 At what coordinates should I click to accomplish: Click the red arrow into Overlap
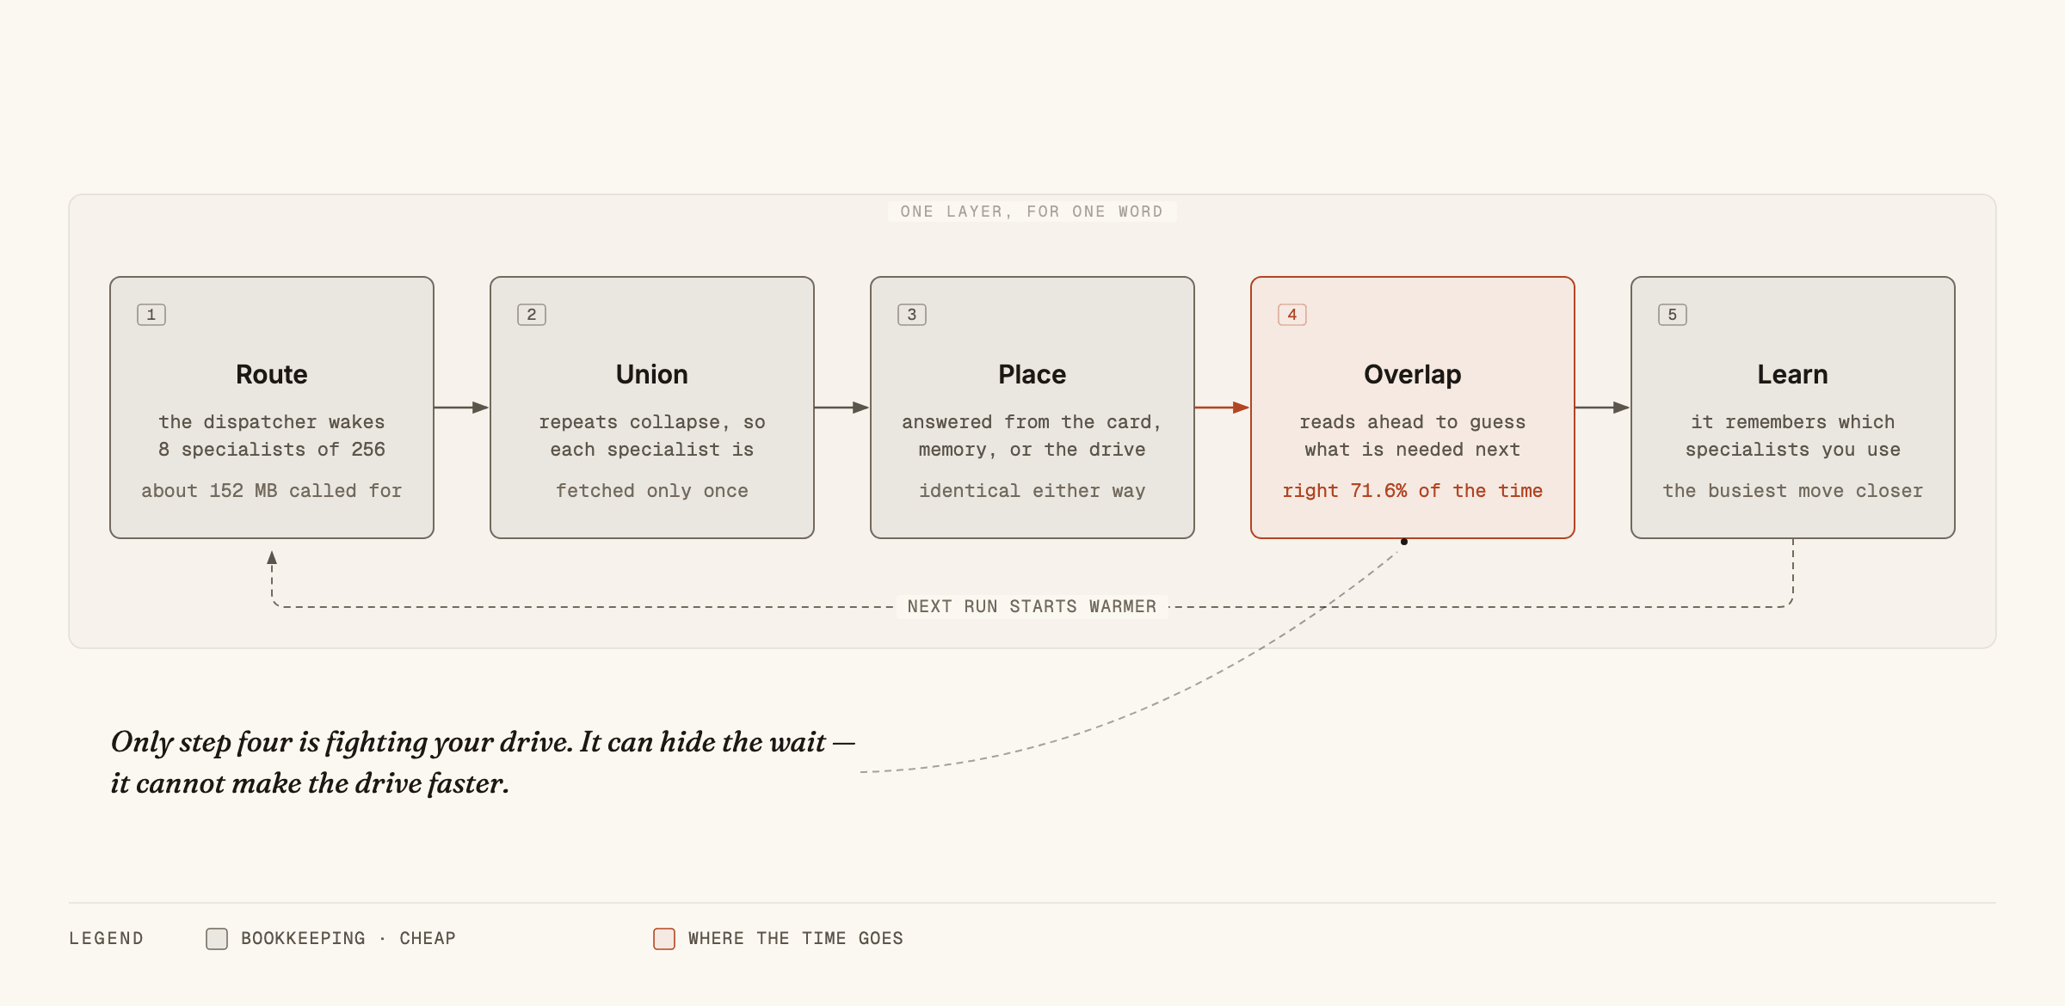(x=1223, y=408)
